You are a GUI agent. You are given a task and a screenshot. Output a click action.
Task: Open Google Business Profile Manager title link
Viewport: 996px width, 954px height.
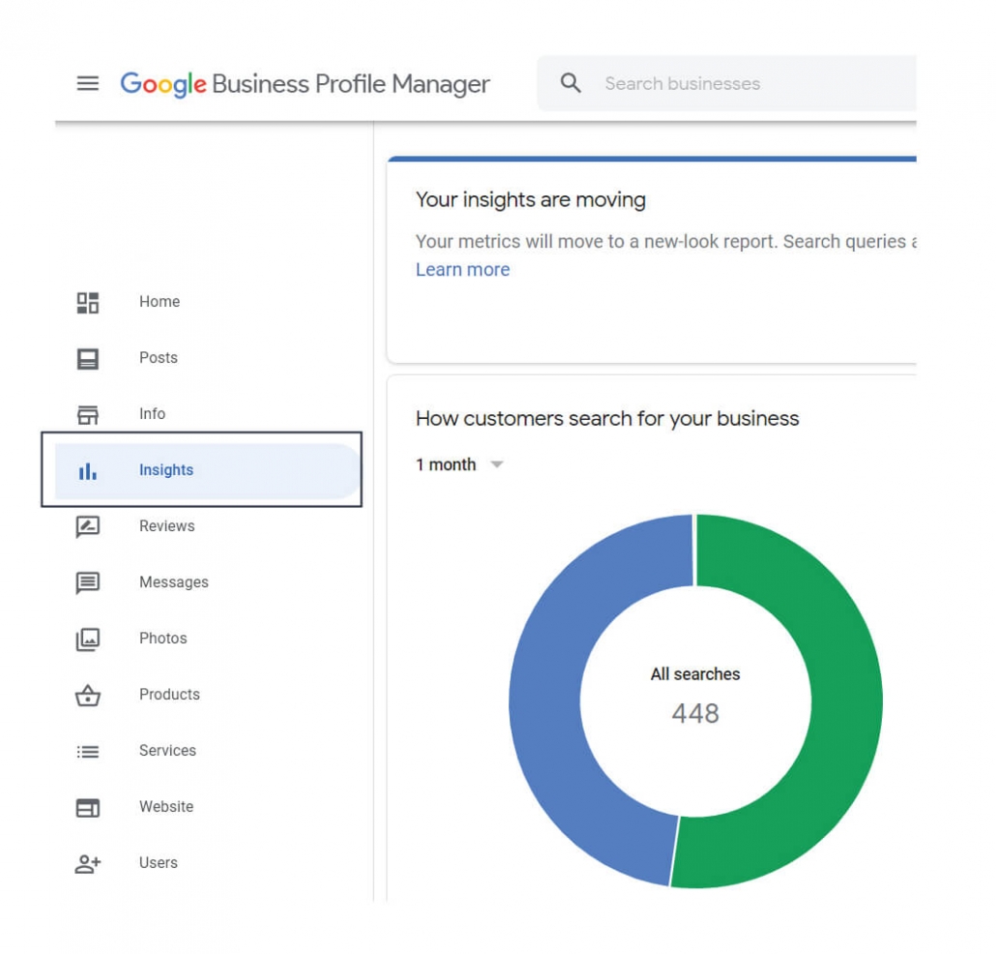point(303,84)
